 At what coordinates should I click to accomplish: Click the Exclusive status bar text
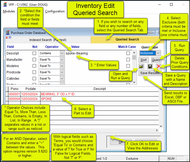(132, 159)
